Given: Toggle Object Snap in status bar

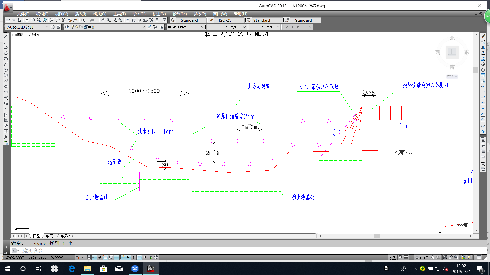Looking at the screenshot, I should 105,257.
